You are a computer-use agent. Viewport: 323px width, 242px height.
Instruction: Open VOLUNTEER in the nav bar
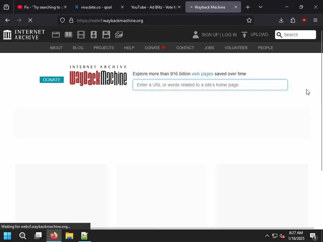coord(236,48)
